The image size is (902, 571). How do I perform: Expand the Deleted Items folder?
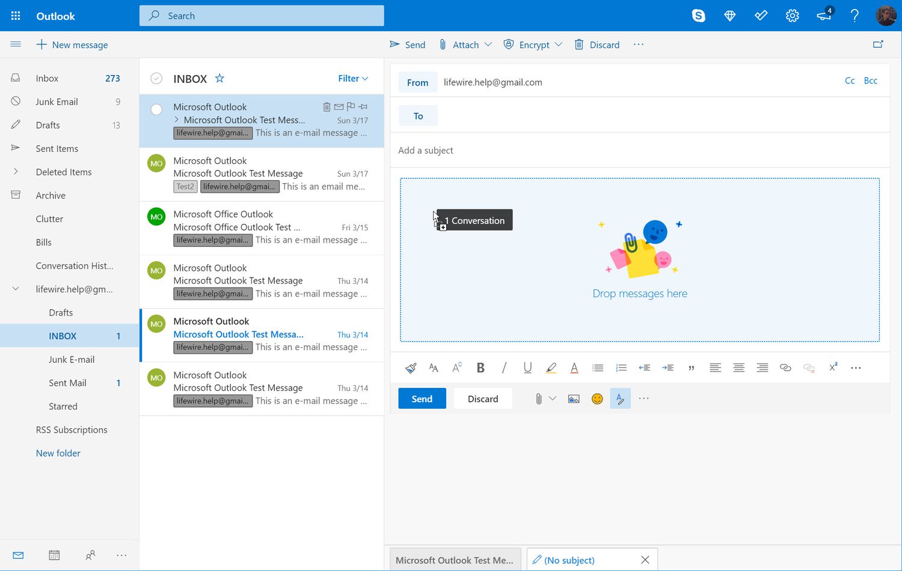[x=16, y=172]
